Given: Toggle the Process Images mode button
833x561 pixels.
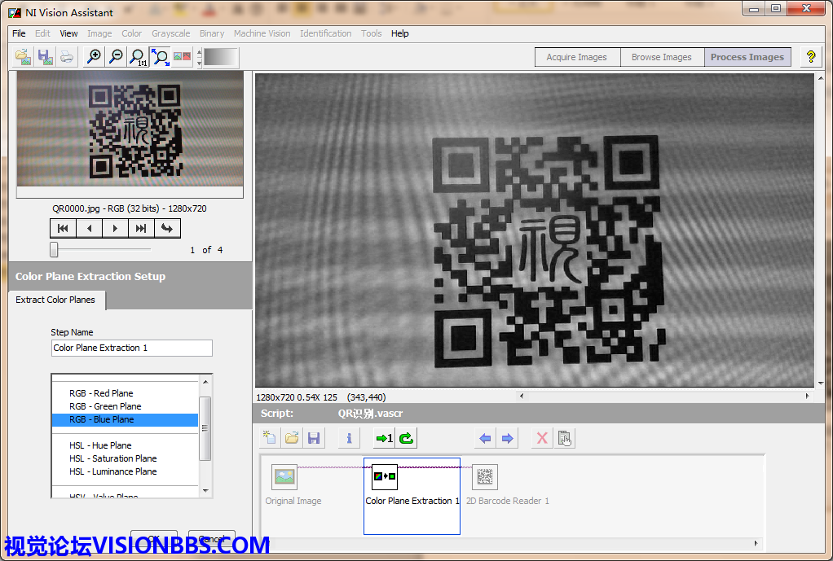Looking at the screenshot, I should 747,57.
